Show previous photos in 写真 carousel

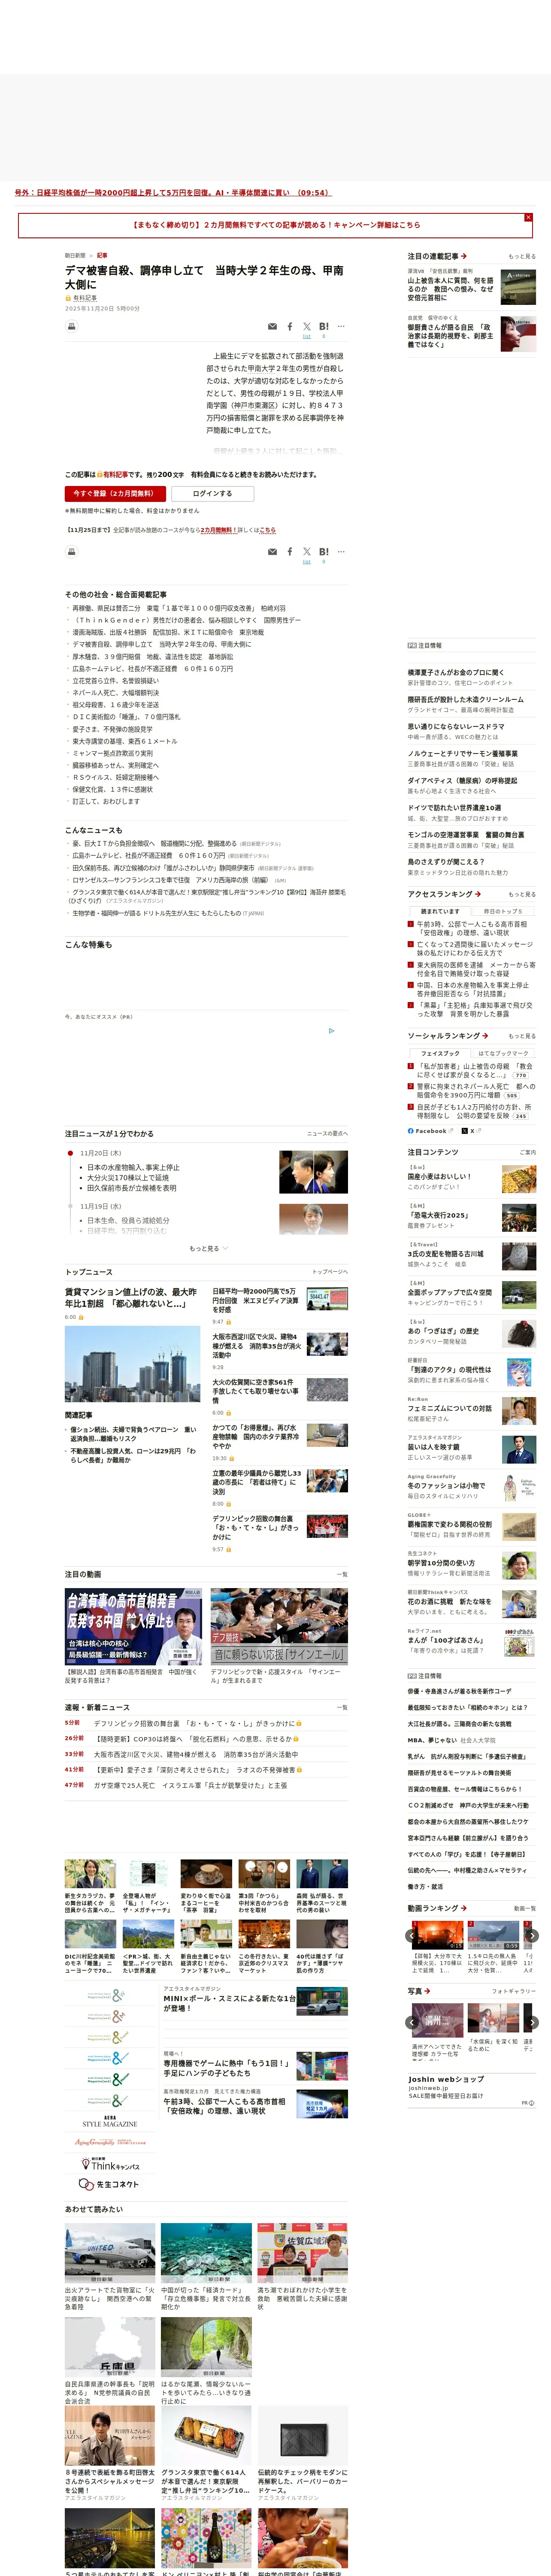pyautogui.click(x=412, y=2022)
